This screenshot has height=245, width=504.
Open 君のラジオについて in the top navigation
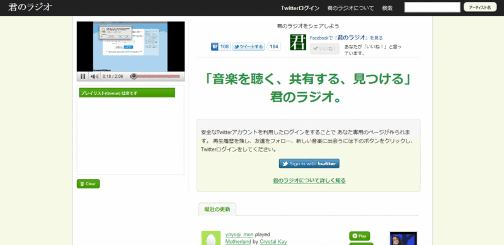tap(351, 8)
